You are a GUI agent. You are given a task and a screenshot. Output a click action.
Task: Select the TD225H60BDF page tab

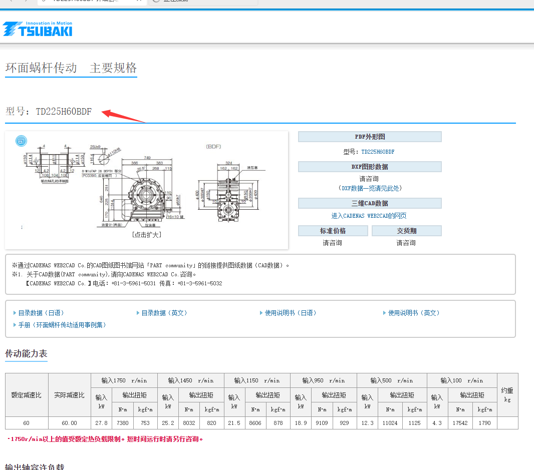tap(85, 2)
